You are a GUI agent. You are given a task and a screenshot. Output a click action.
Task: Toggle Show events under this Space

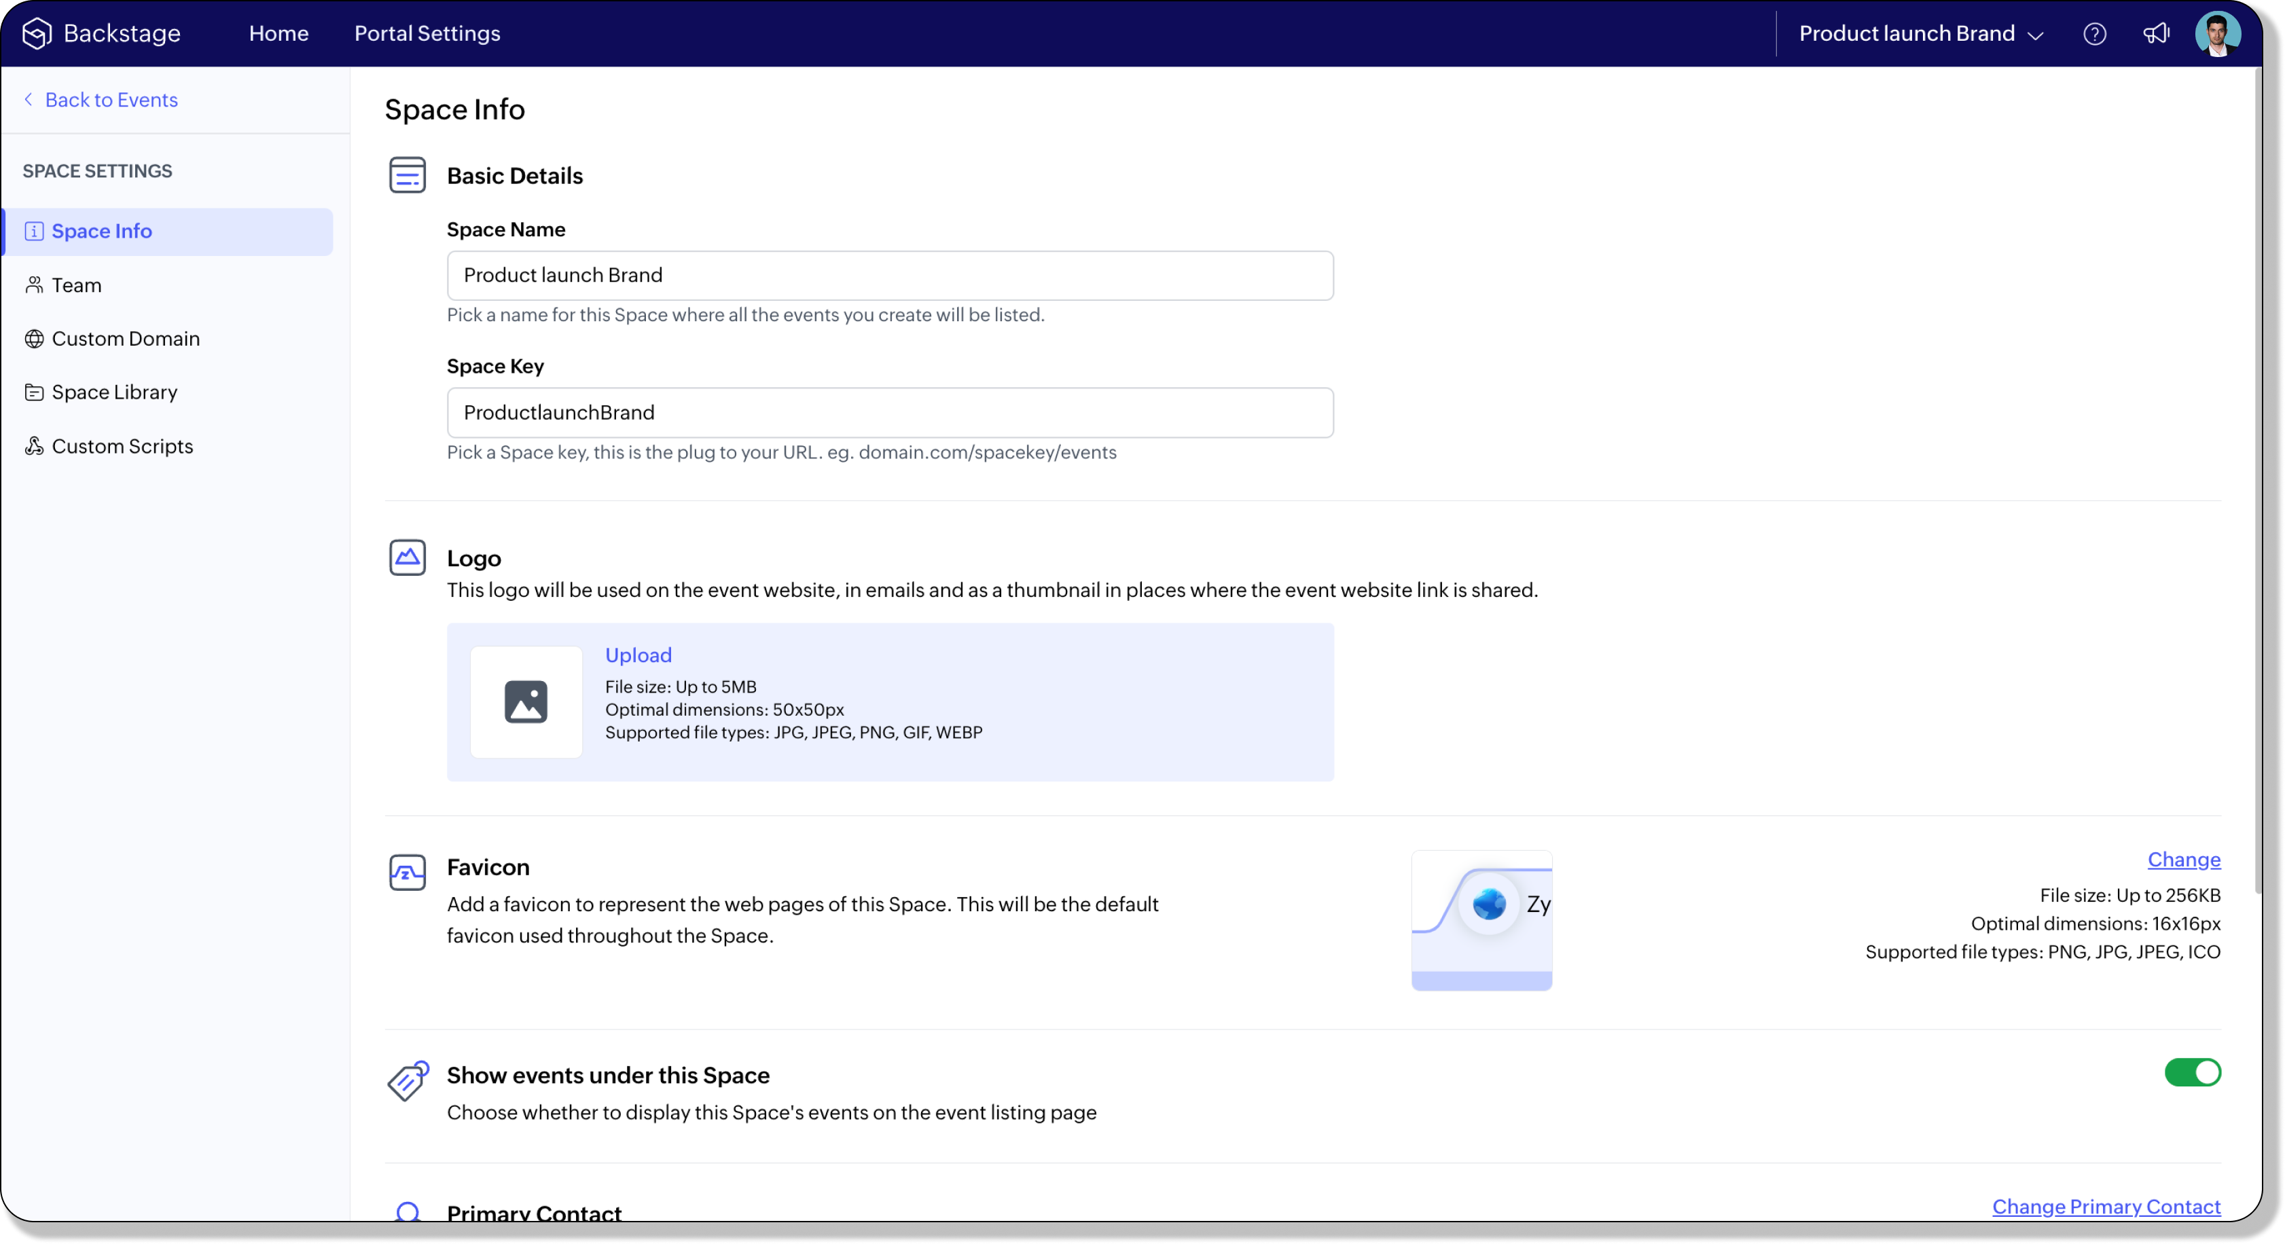click(2192, 1072)
